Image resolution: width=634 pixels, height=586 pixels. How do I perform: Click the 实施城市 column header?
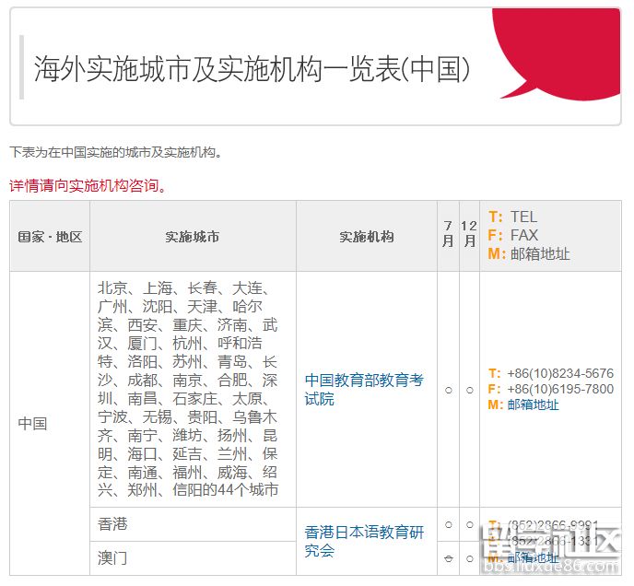193,237
